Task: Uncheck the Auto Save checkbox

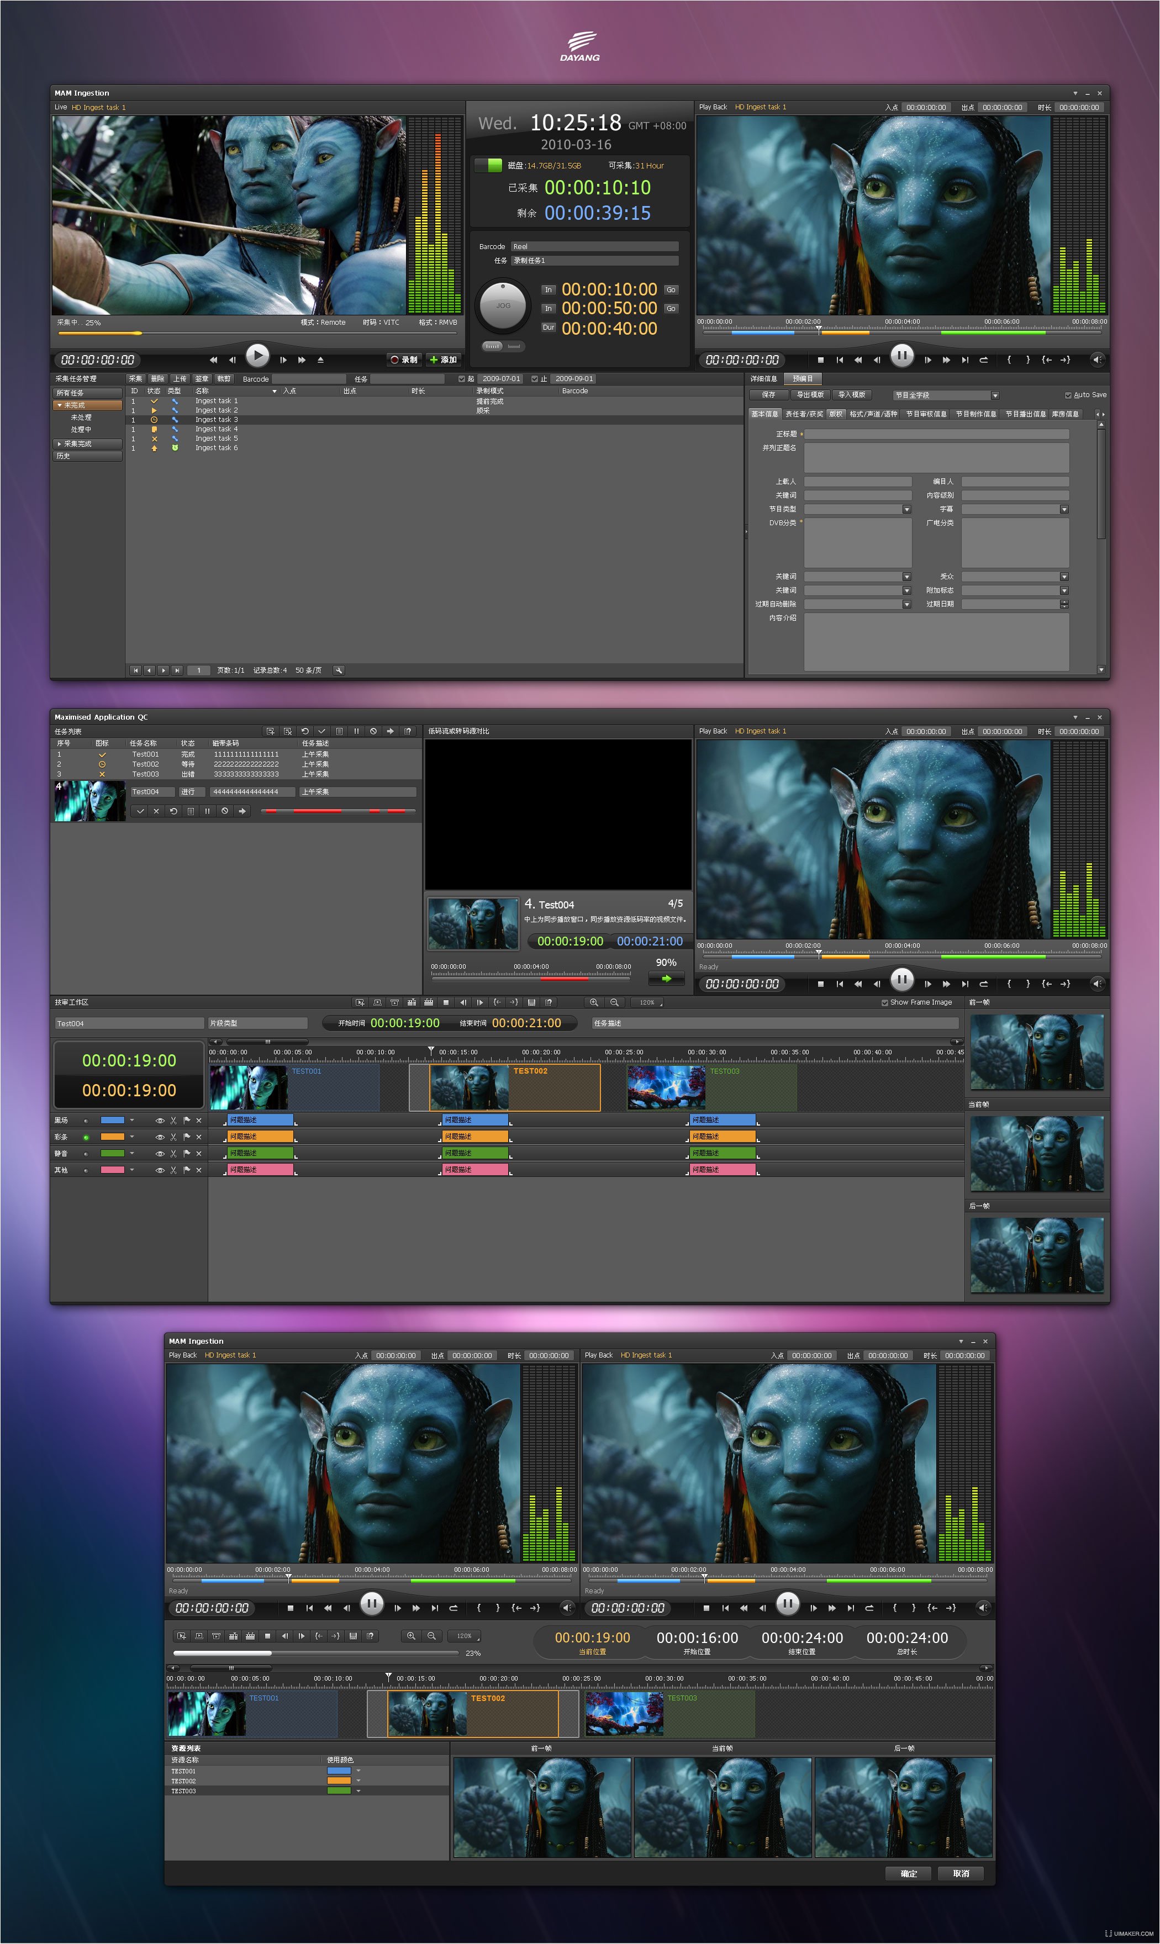Action: pos(1068,395)
